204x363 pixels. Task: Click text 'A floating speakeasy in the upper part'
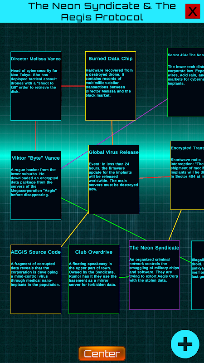90,266
